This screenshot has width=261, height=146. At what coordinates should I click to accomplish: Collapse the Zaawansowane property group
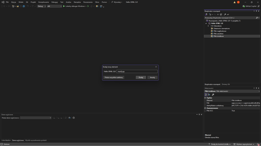pos(205,108)
